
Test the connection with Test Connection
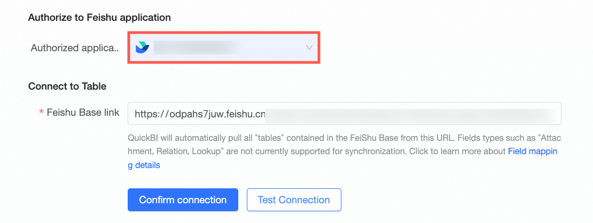(x=294, y=200)
